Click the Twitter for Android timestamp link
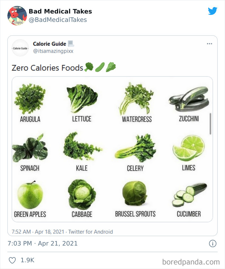The height and width of the screenshot is (269, 225). pos(90,231)
